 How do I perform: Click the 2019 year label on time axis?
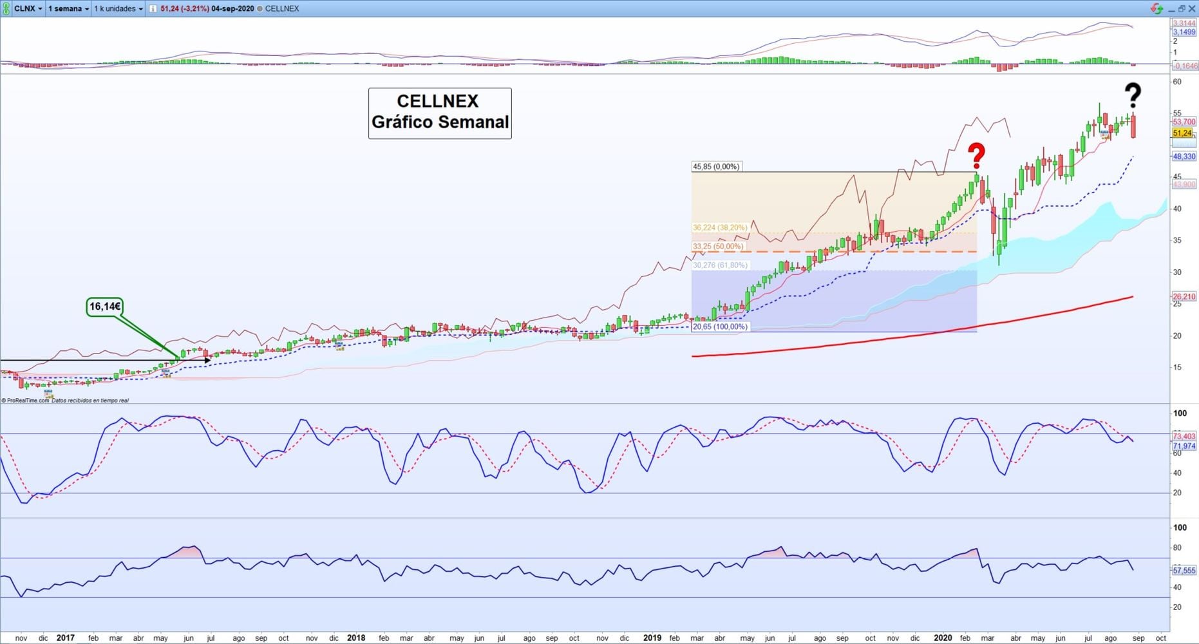pos(652,638)
